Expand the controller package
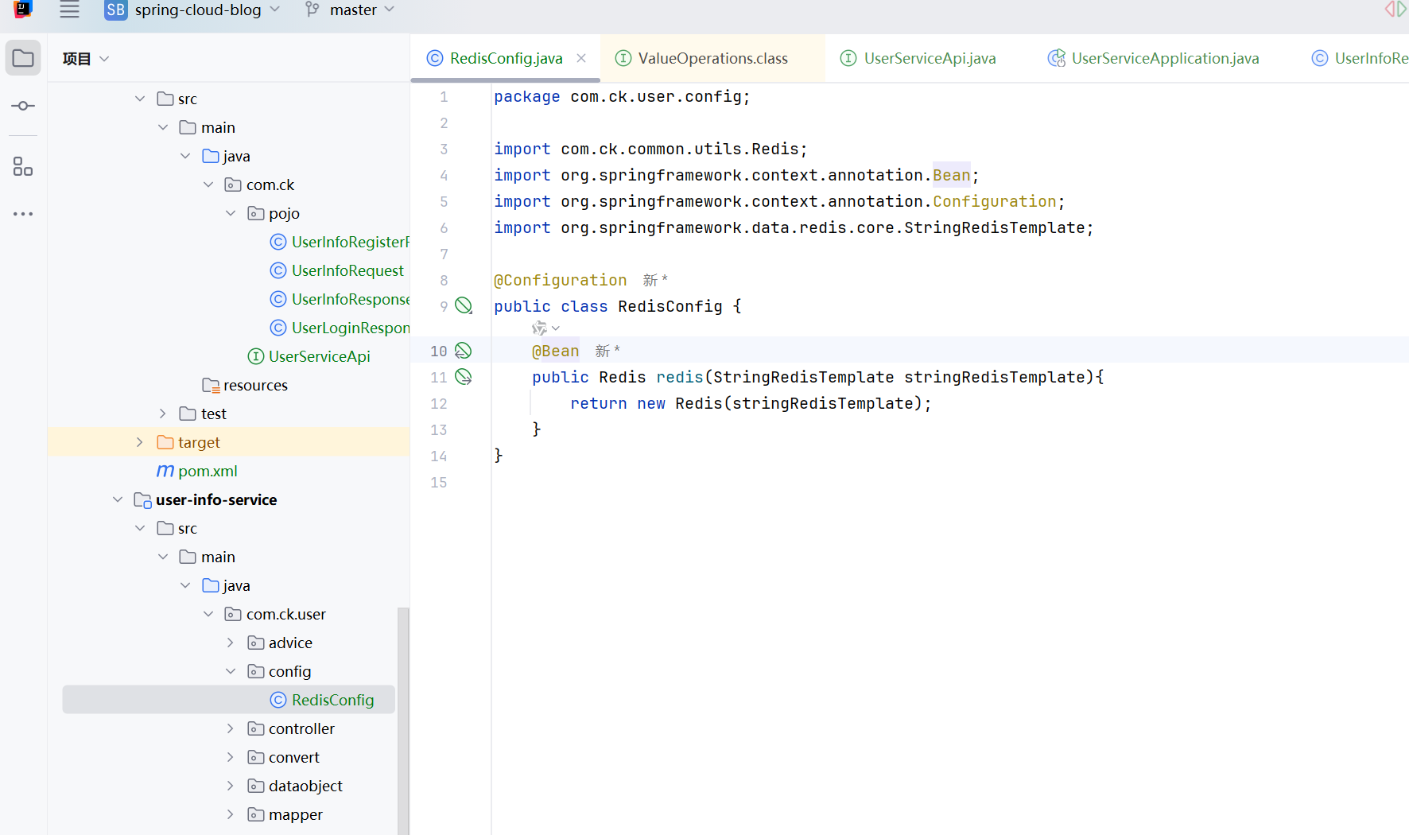Screen dimensions: 1409x835 point(231,728)
